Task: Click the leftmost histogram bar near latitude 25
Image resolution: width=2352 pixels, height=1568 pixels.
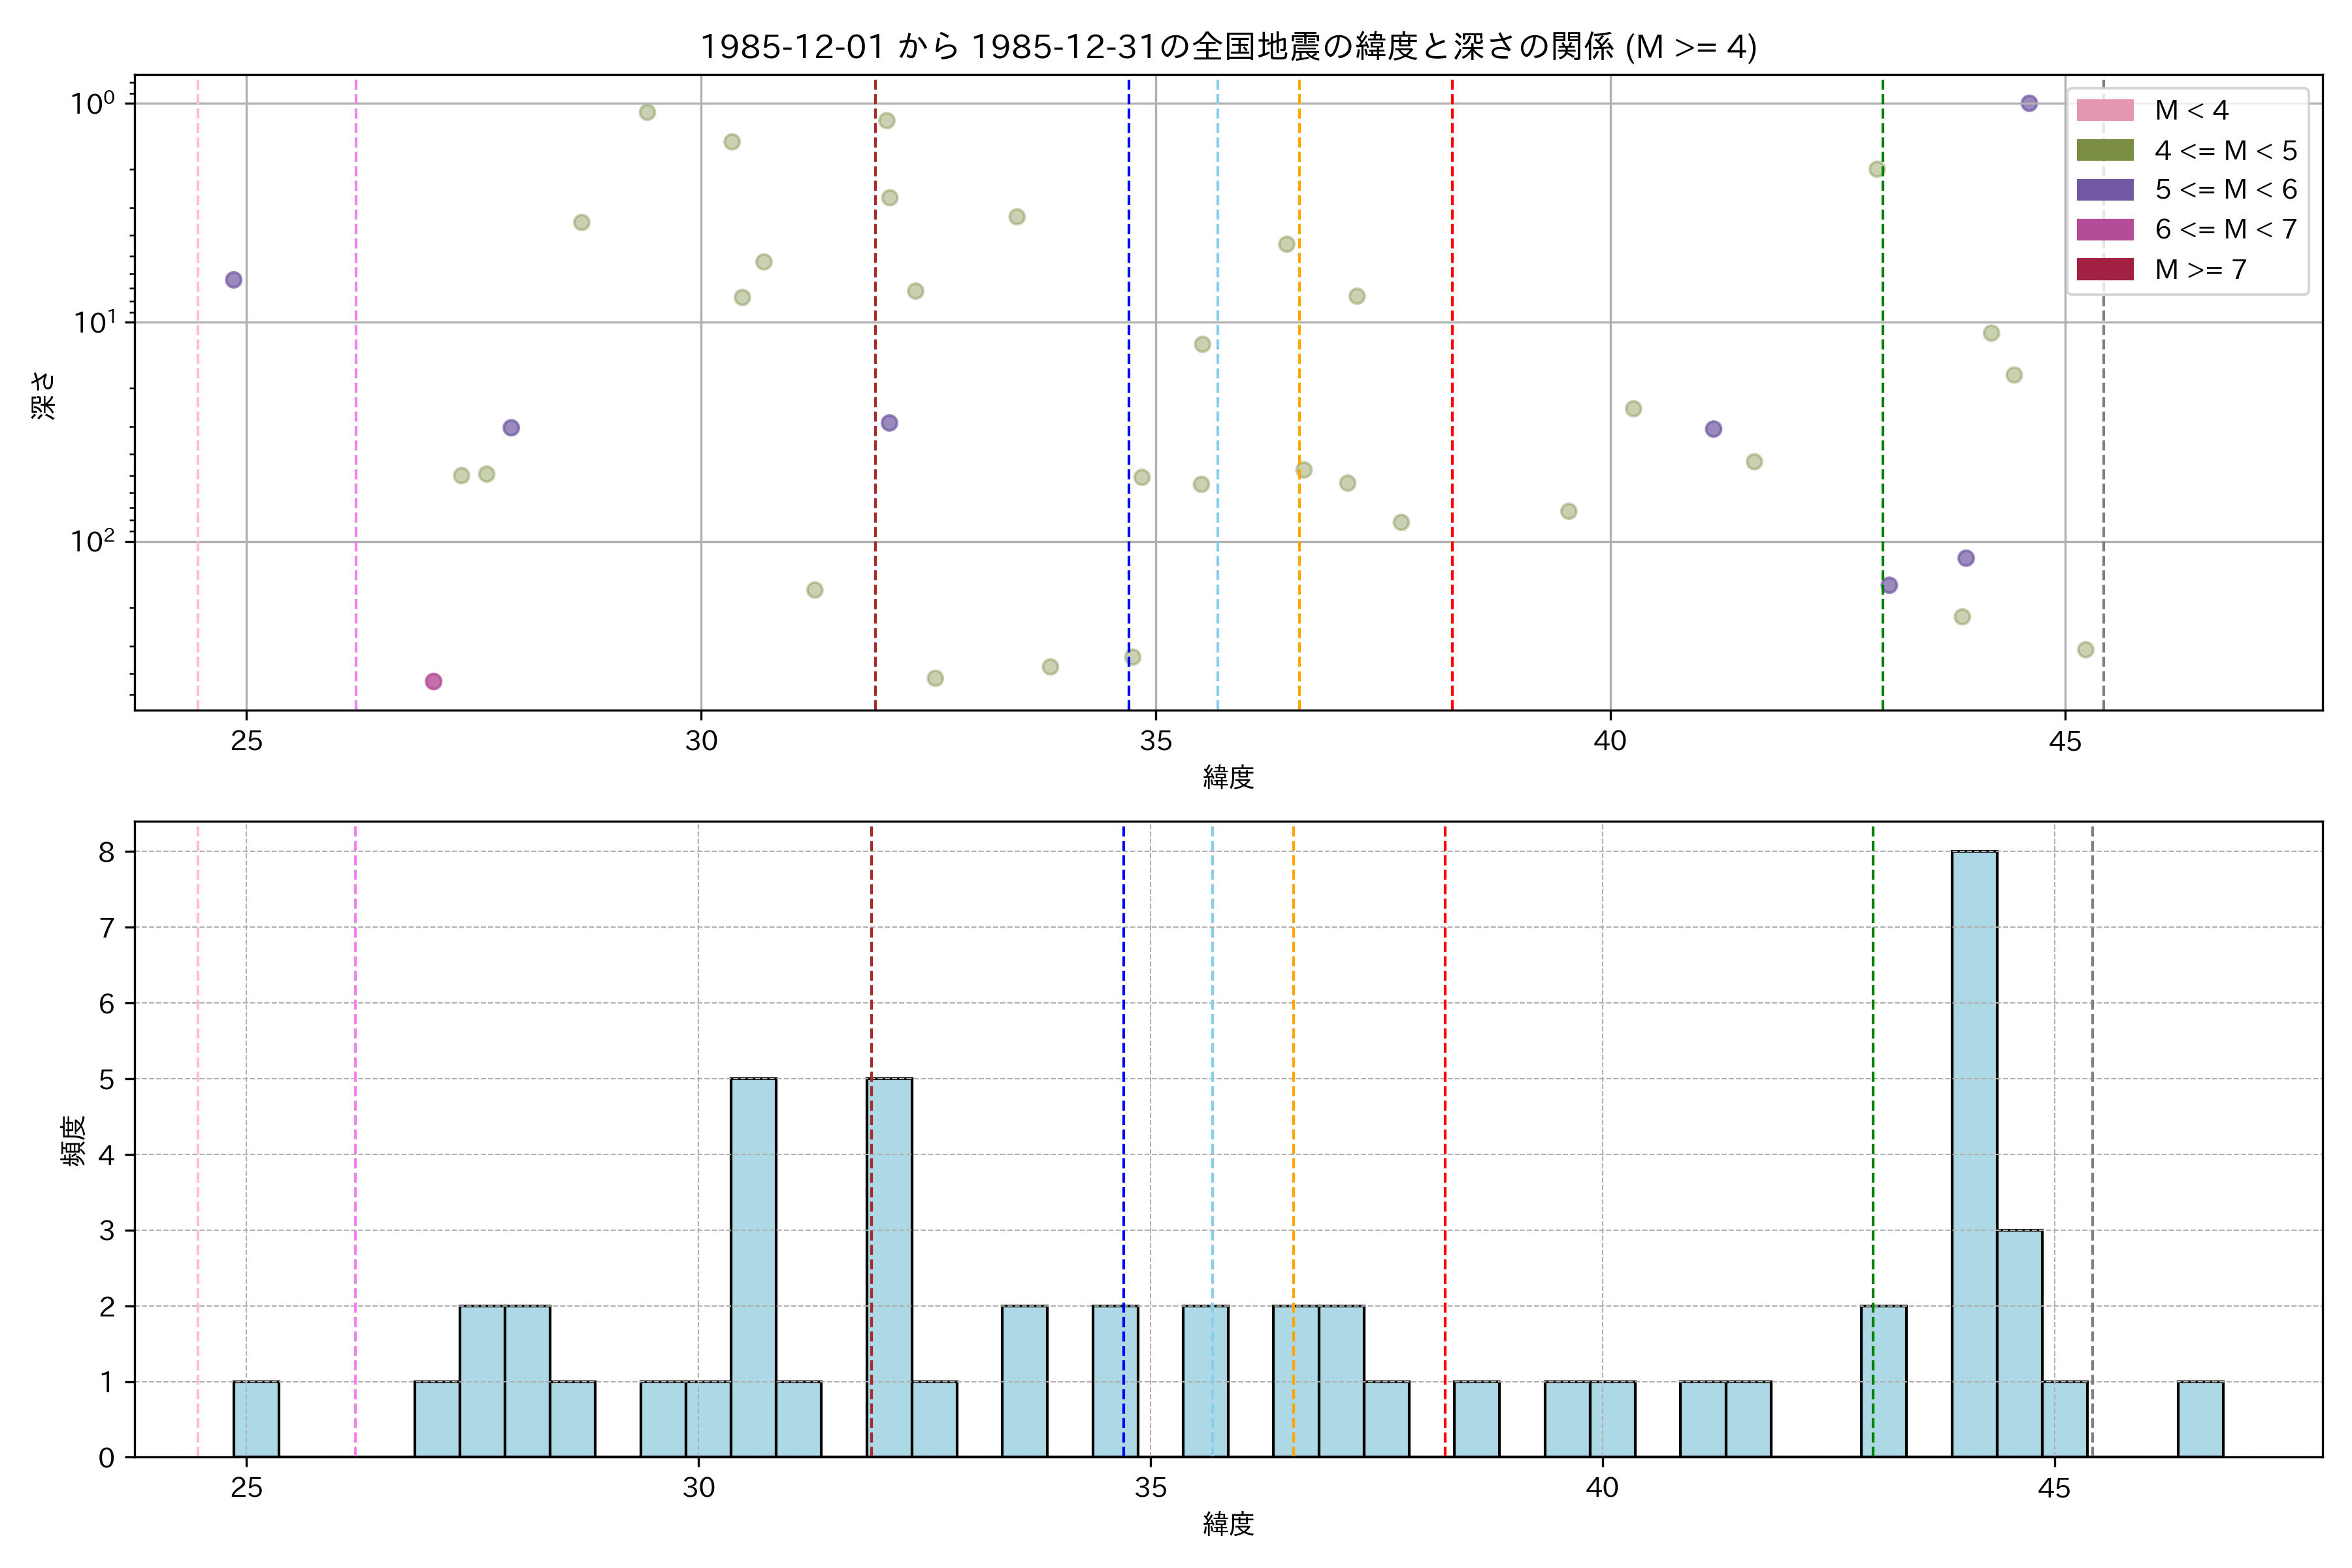Action: click(x=256, y=1419)
